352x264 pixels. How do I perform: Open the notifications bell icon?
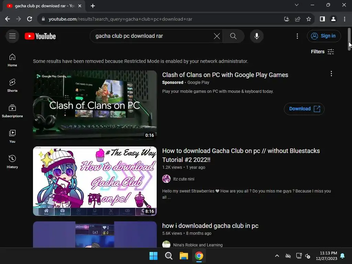[343, 256]
